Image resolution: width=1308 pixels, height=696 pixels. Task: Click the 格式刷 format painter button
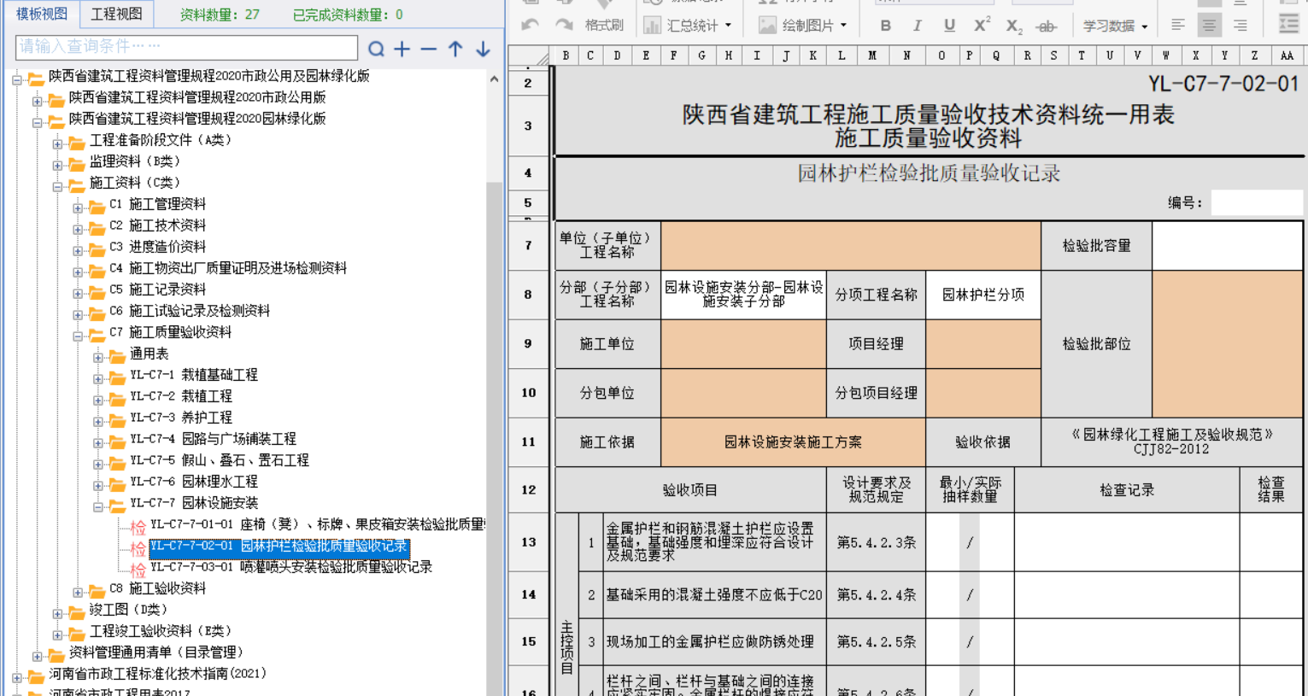click(x=604, y=26)
